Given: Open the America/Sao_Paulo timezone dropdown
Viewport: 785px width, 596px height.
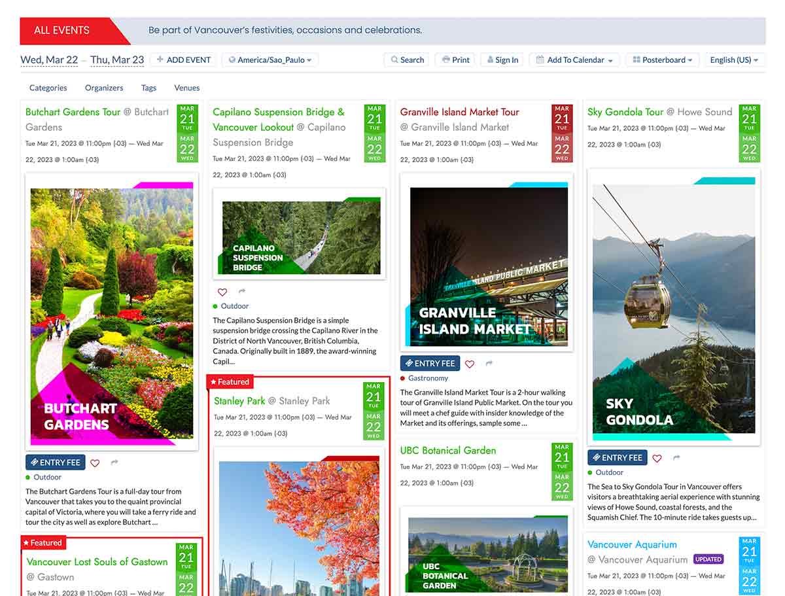Looking at the screenshot, I should (270, 60).
